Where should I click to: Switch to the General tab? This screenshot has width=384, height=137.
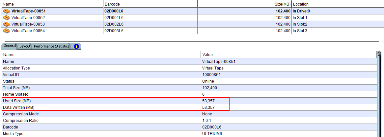coord(10,46)
